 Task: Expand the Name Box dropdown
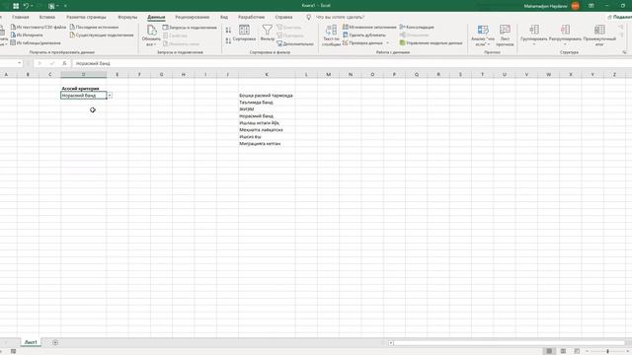[19, 63]
